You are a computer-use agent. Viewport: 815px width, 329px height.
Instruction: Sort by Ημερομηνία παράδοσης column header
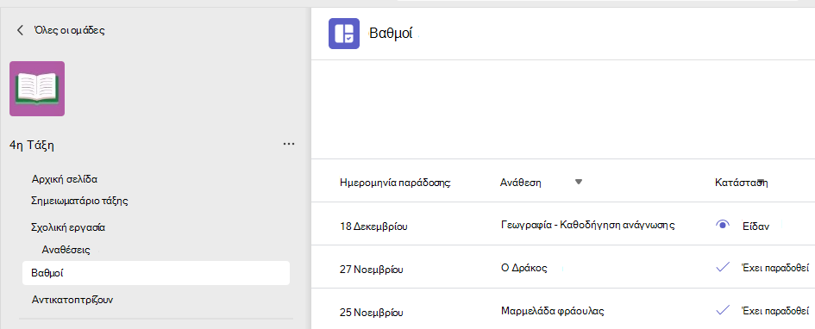(396, 183)
